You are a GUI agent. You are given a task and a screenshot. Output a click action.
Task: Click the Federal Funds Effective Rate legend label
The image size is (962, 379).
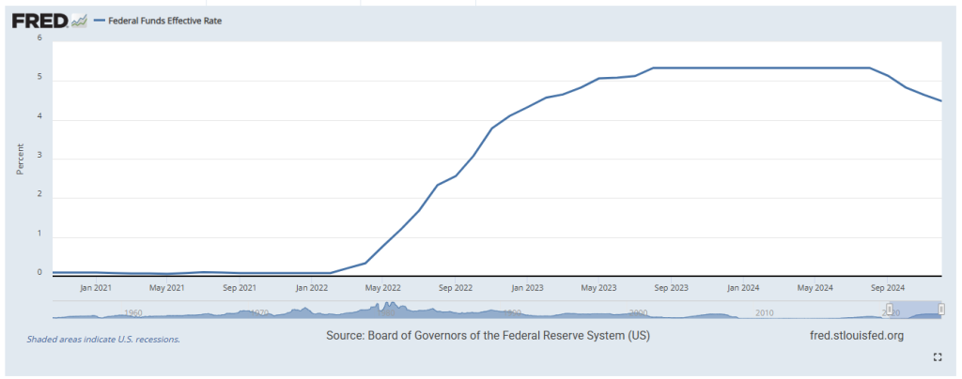[165, 21]
